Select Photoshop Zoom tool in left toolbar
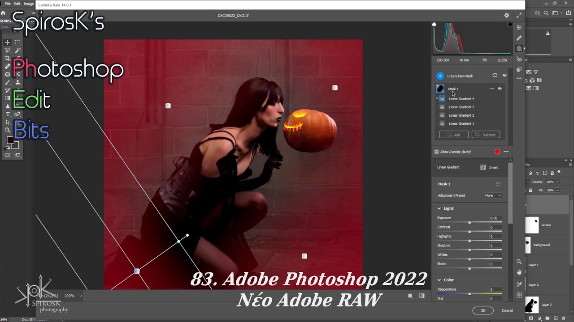The height and width of the screenshot is (322, 574). 8,130
